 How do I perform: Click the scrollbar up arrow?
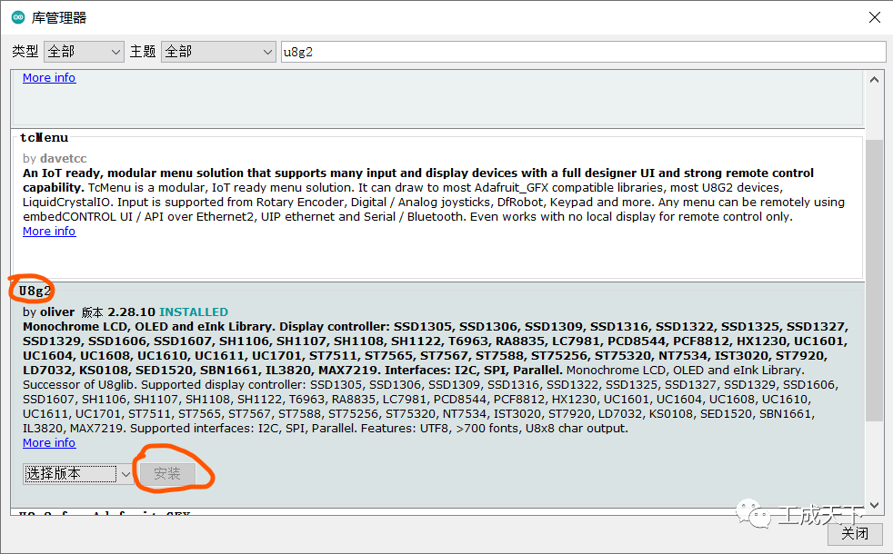pos(874,80)
